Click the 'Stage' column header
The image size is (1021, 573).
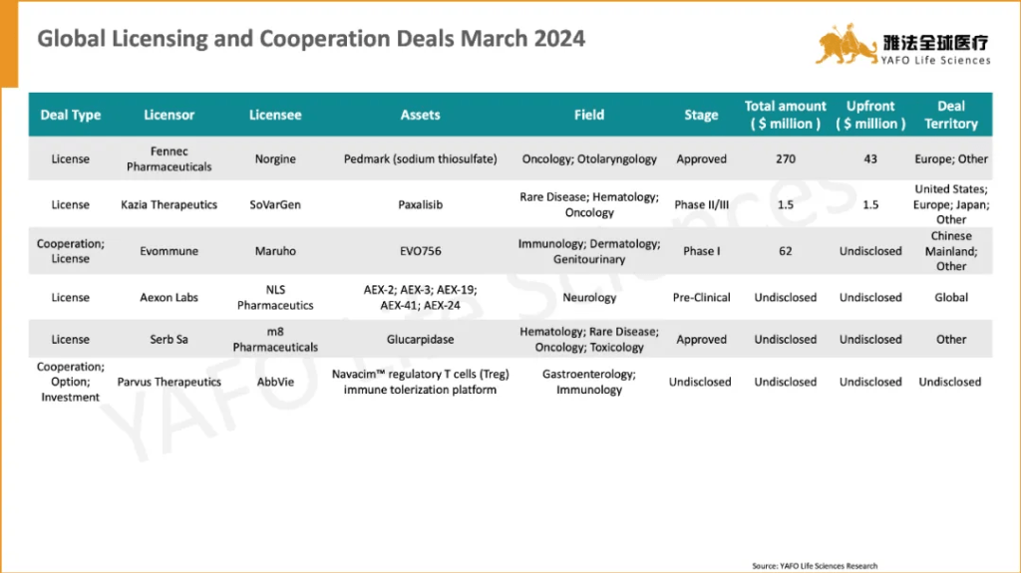click(701, 115)
